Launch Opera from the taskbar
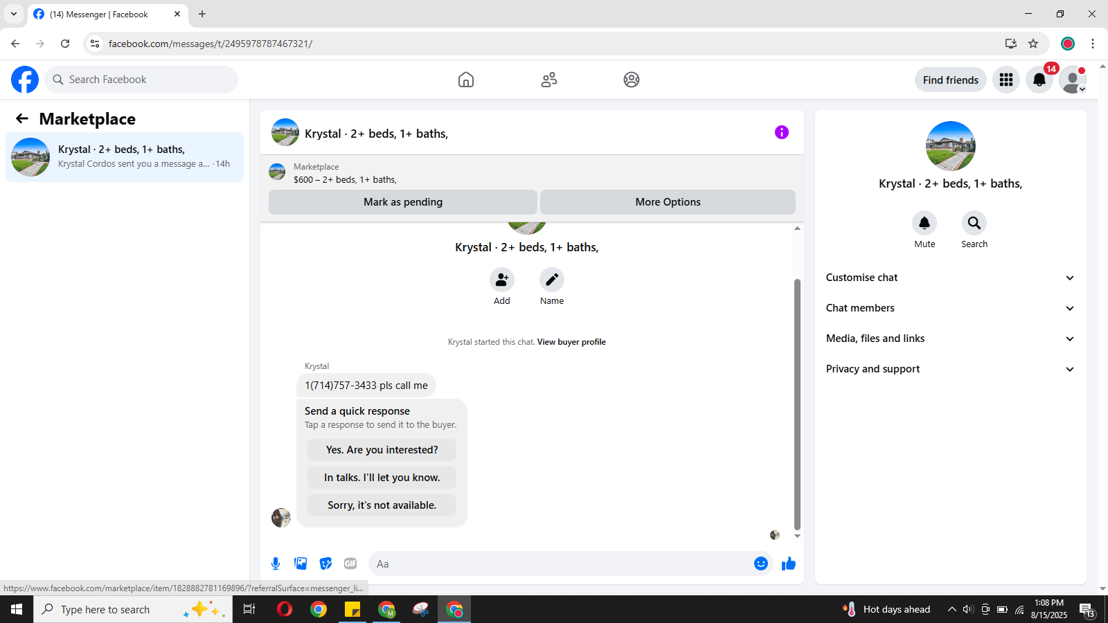This screenshot has height=623, width=1108. [x=284, y=609]
